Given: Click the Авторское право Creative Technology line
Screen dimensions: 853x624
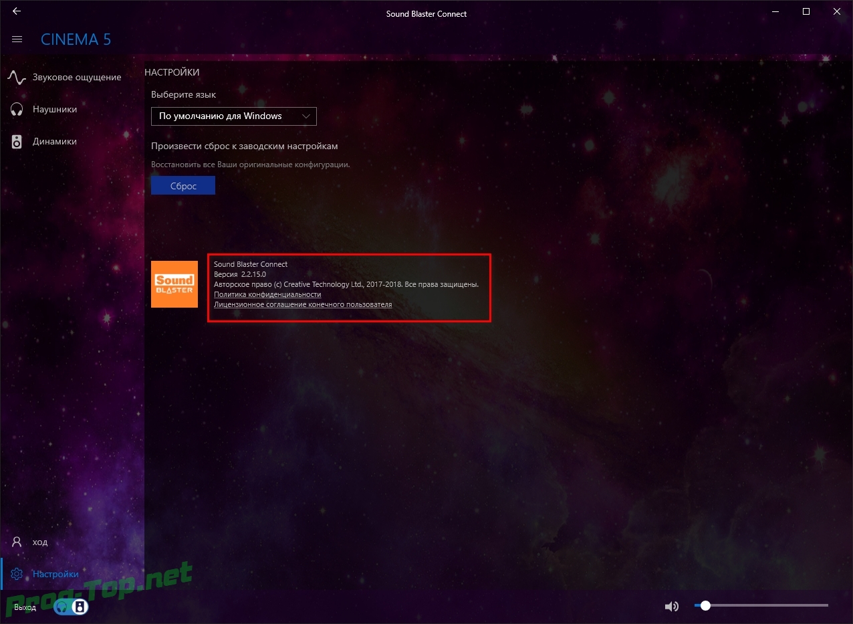Looking at the screenshot, I should coord(346,284).
